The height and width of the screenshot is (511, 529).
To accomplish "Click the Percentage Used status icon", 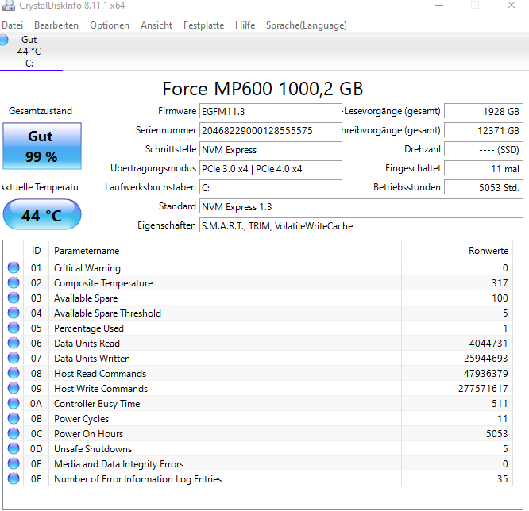I will pyautogui.click(x=14, y=328).
